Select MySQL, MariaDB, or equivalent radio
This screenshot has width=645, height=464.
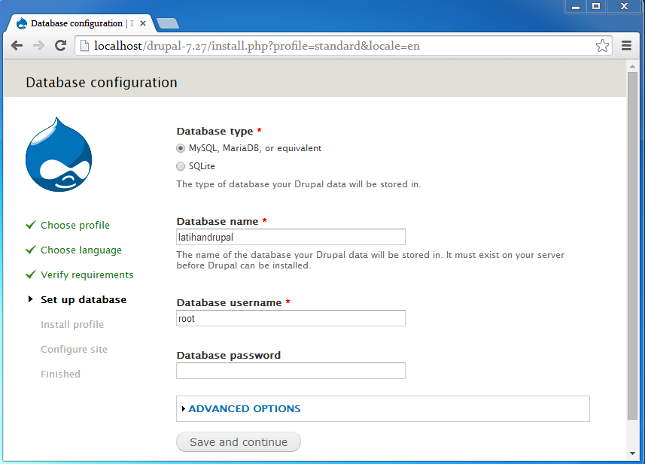point(181,148)
